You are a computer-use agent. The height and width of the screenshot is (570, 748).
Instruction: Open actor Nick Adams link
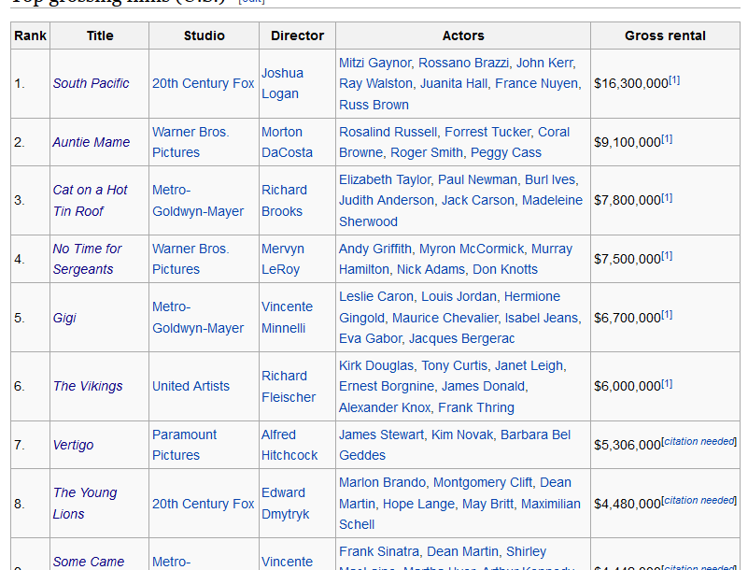[x=430, y=270]
